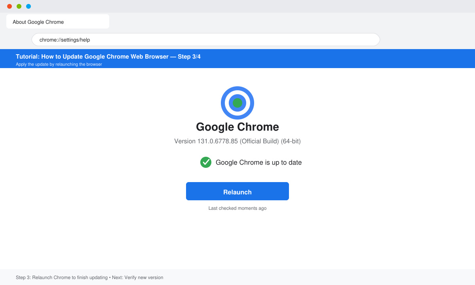Click the Step 3 footer instruction text
The image size is (475, 285).
coord(89,277)
